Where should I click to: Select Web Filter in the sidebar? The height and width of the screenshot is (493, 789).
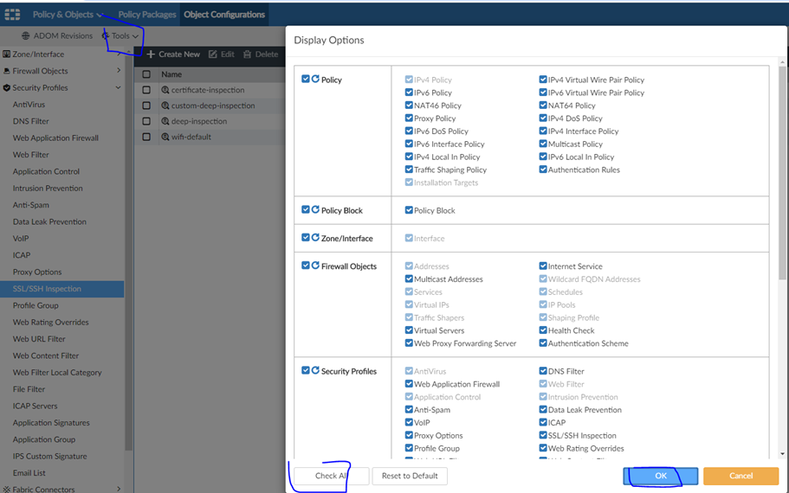pos(31,155)
